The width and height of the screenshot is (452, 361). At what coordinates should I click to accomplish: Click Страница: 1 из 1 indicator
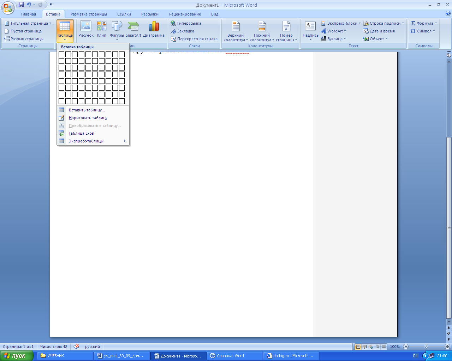[x=18, y=347]
